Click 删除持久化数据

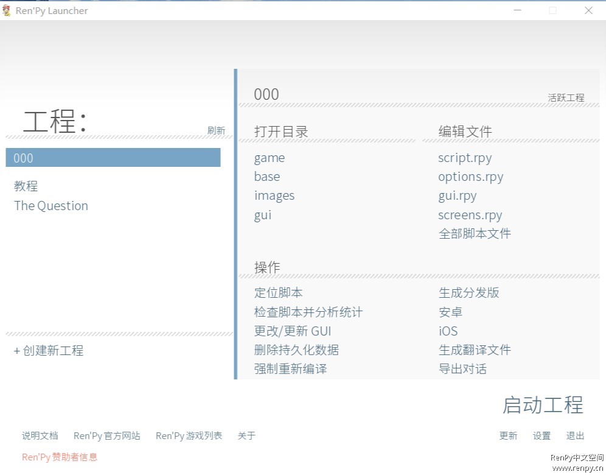click(x=296, y=350)
